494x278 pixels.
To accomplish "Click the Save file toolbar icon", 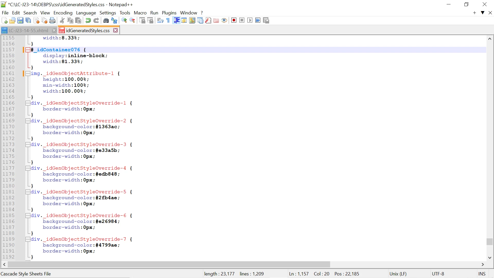I will point(20,20).
